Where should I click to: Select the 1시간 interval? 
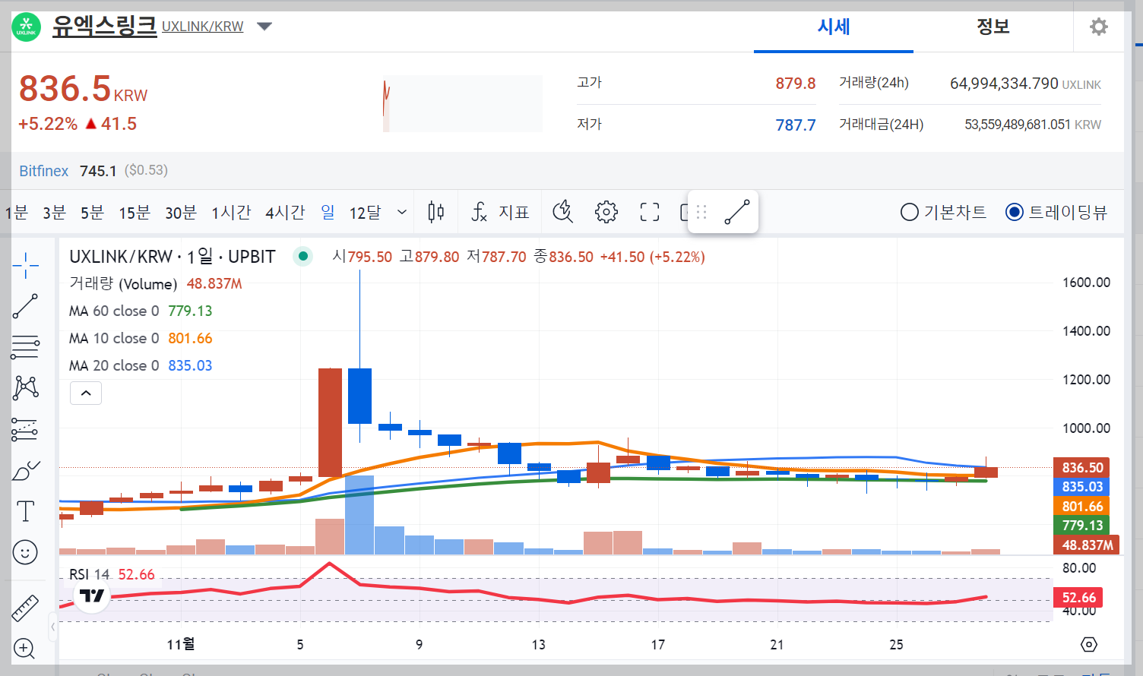tap(231, 212)
